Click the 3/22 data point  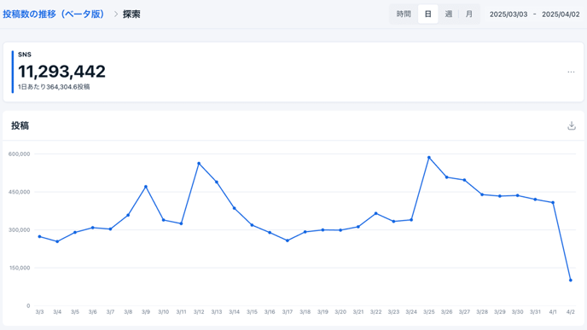click(376, 213)
